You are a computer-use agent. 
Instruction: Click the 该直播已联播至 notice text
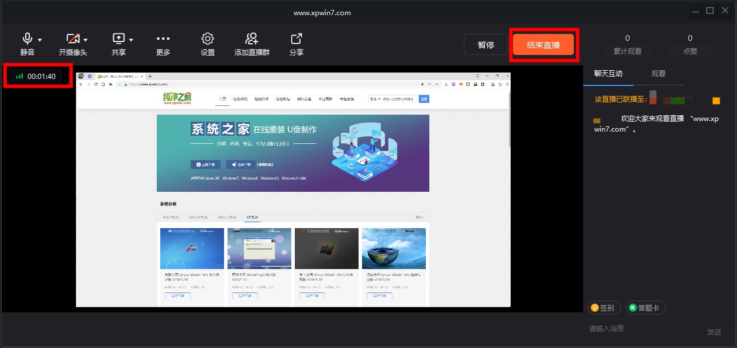click(x=621, y=99)
